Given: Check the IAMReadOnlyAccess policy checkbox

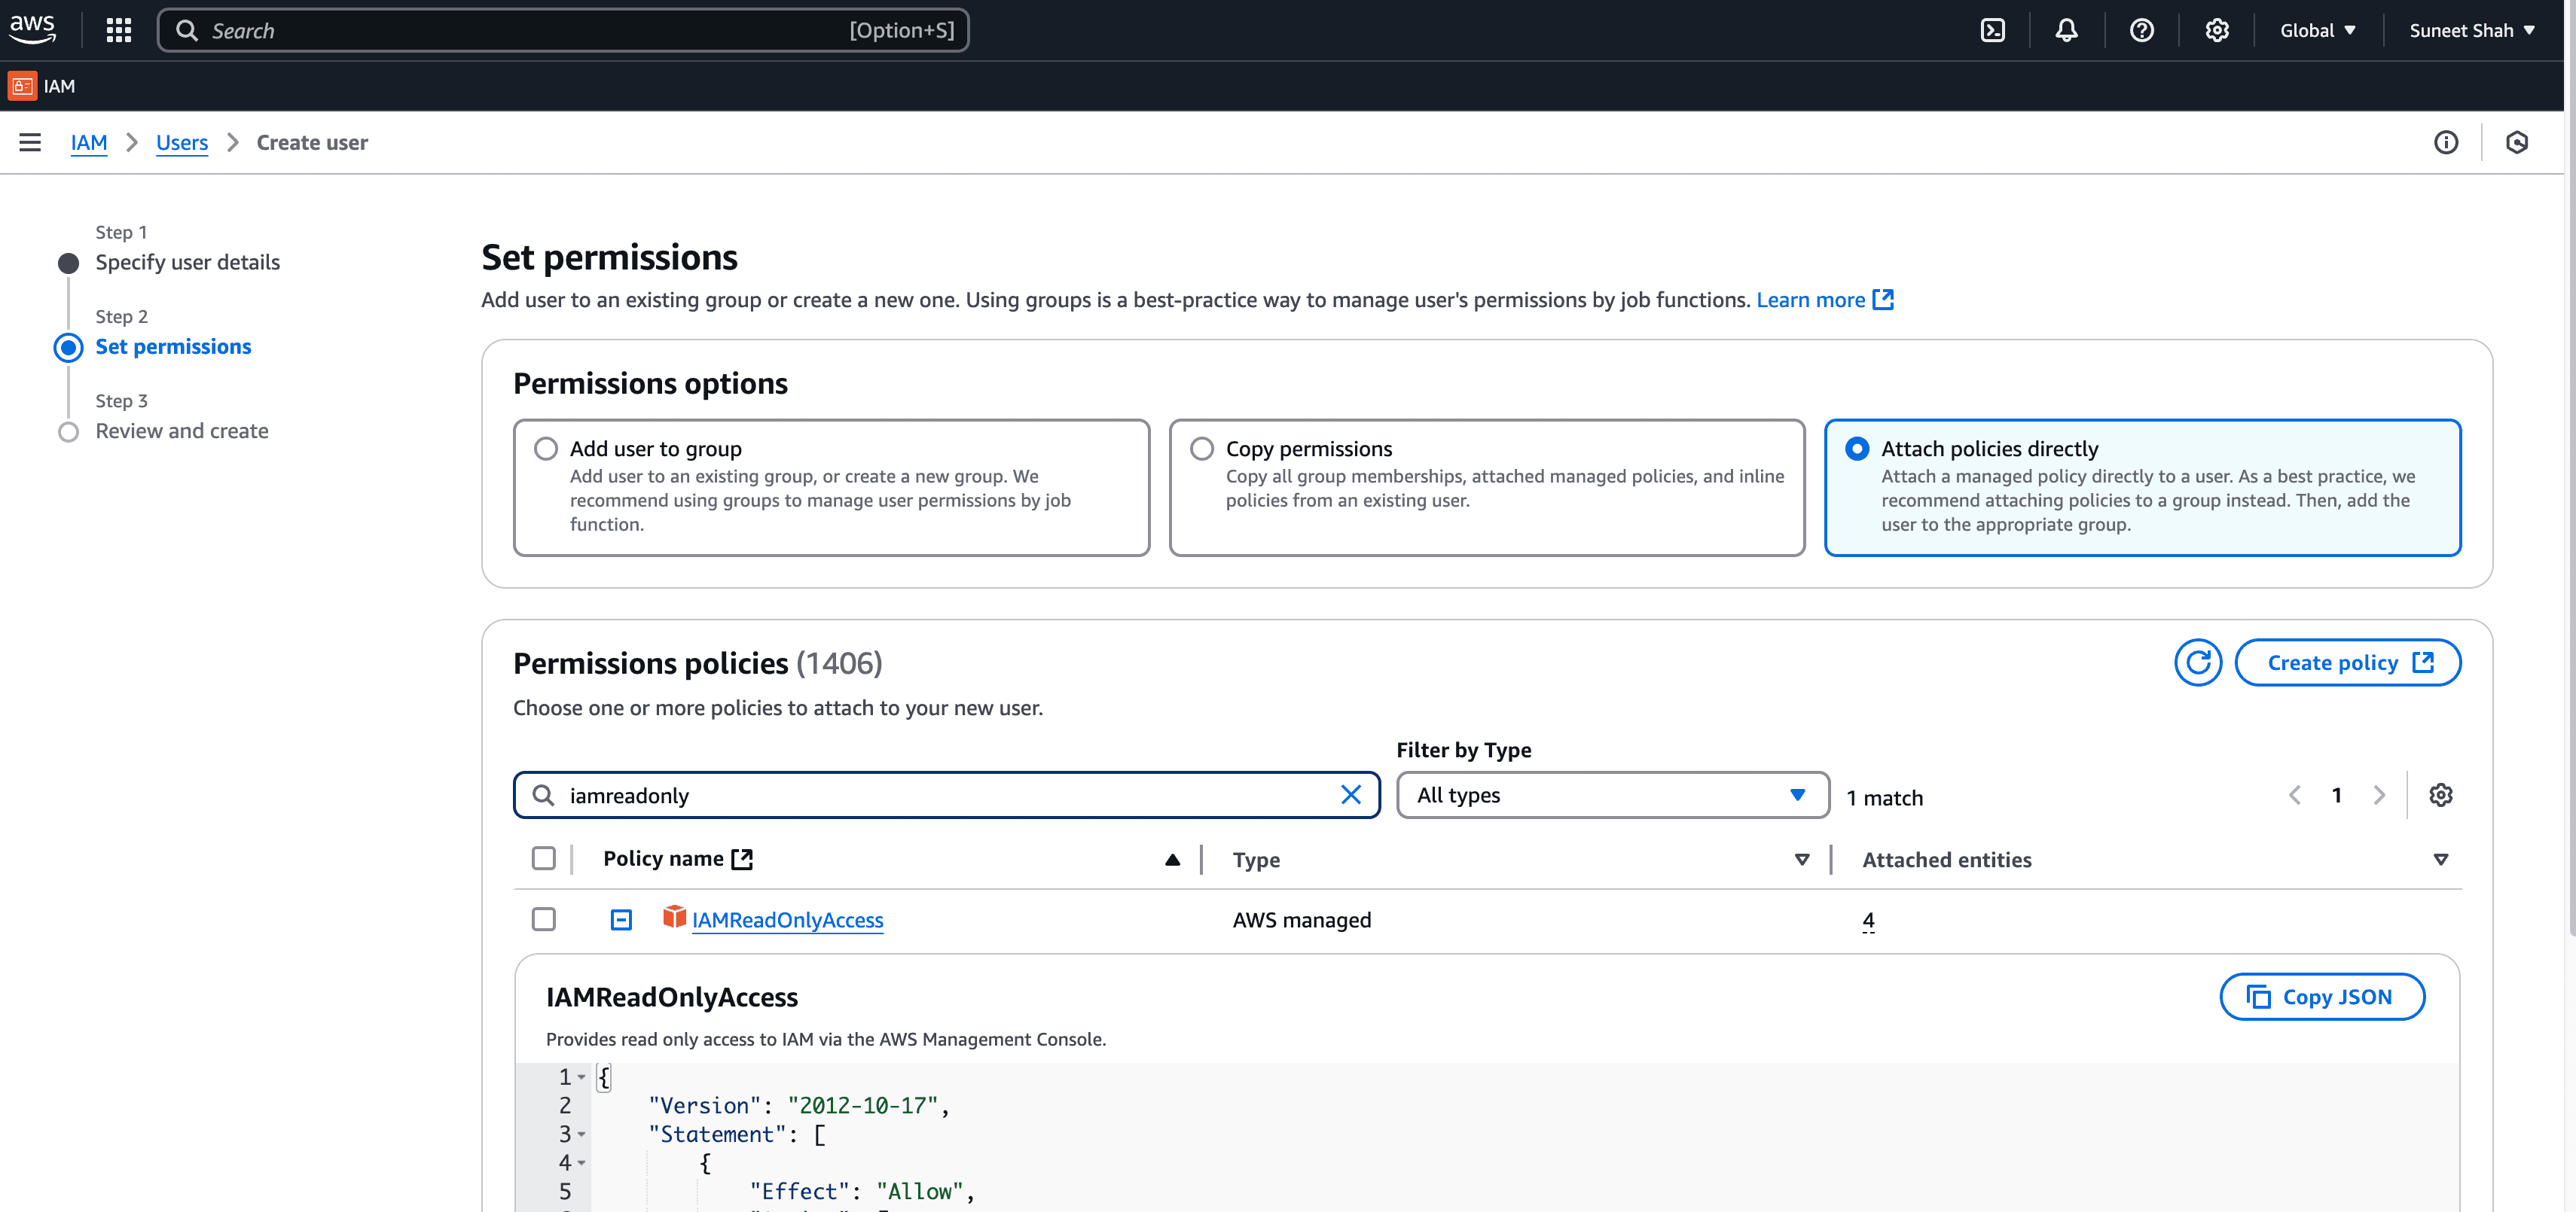Looking at the screenshot, I should point(543,919).
